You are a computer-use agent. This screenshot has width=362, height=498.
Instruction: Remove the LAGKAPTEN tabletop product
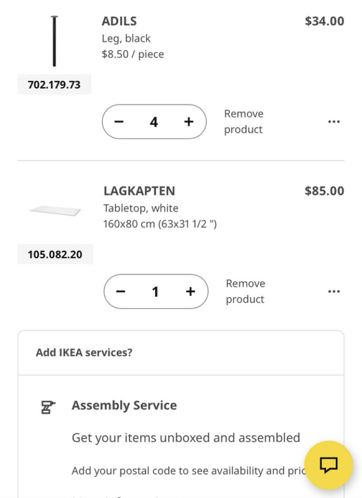(x=245, y=291)
